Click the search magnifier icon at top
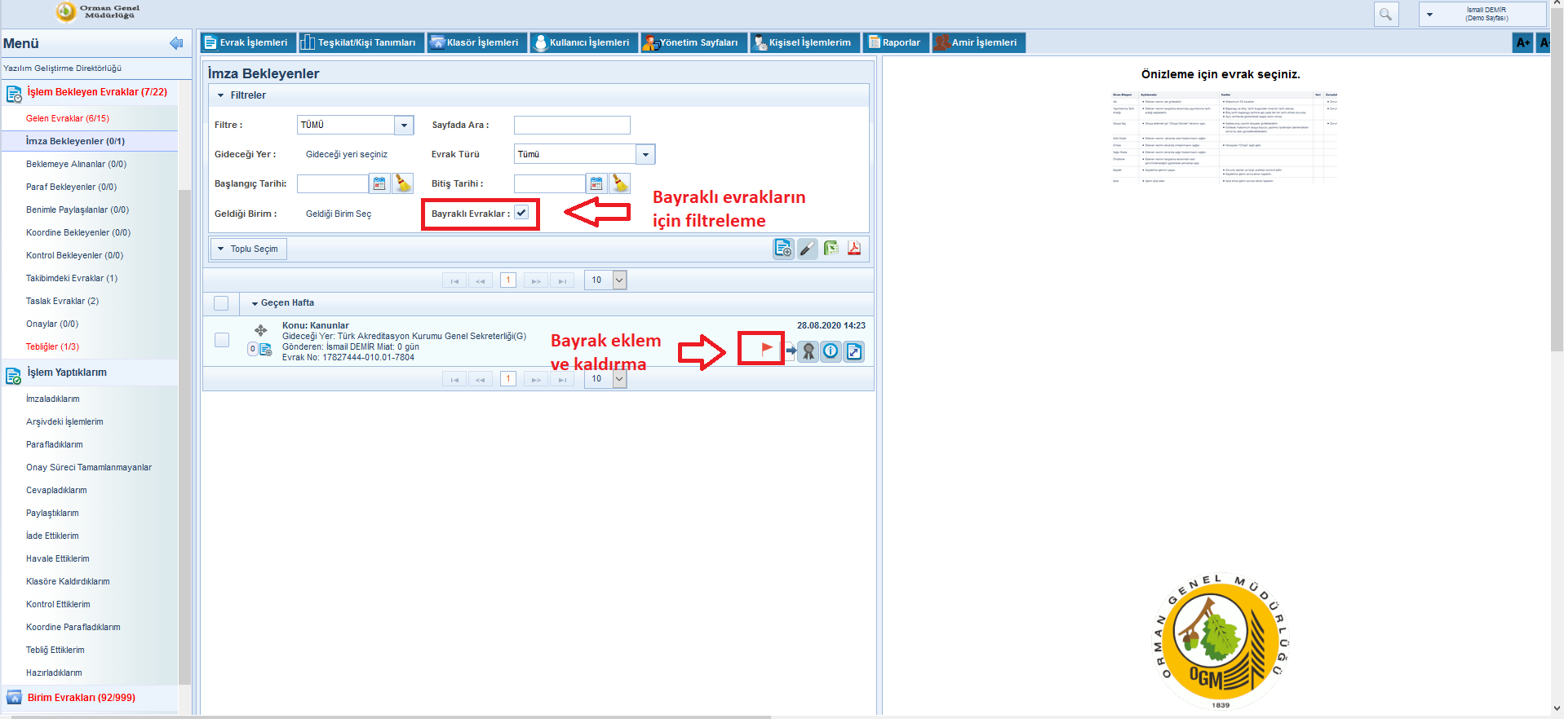 click(1385, 14)
